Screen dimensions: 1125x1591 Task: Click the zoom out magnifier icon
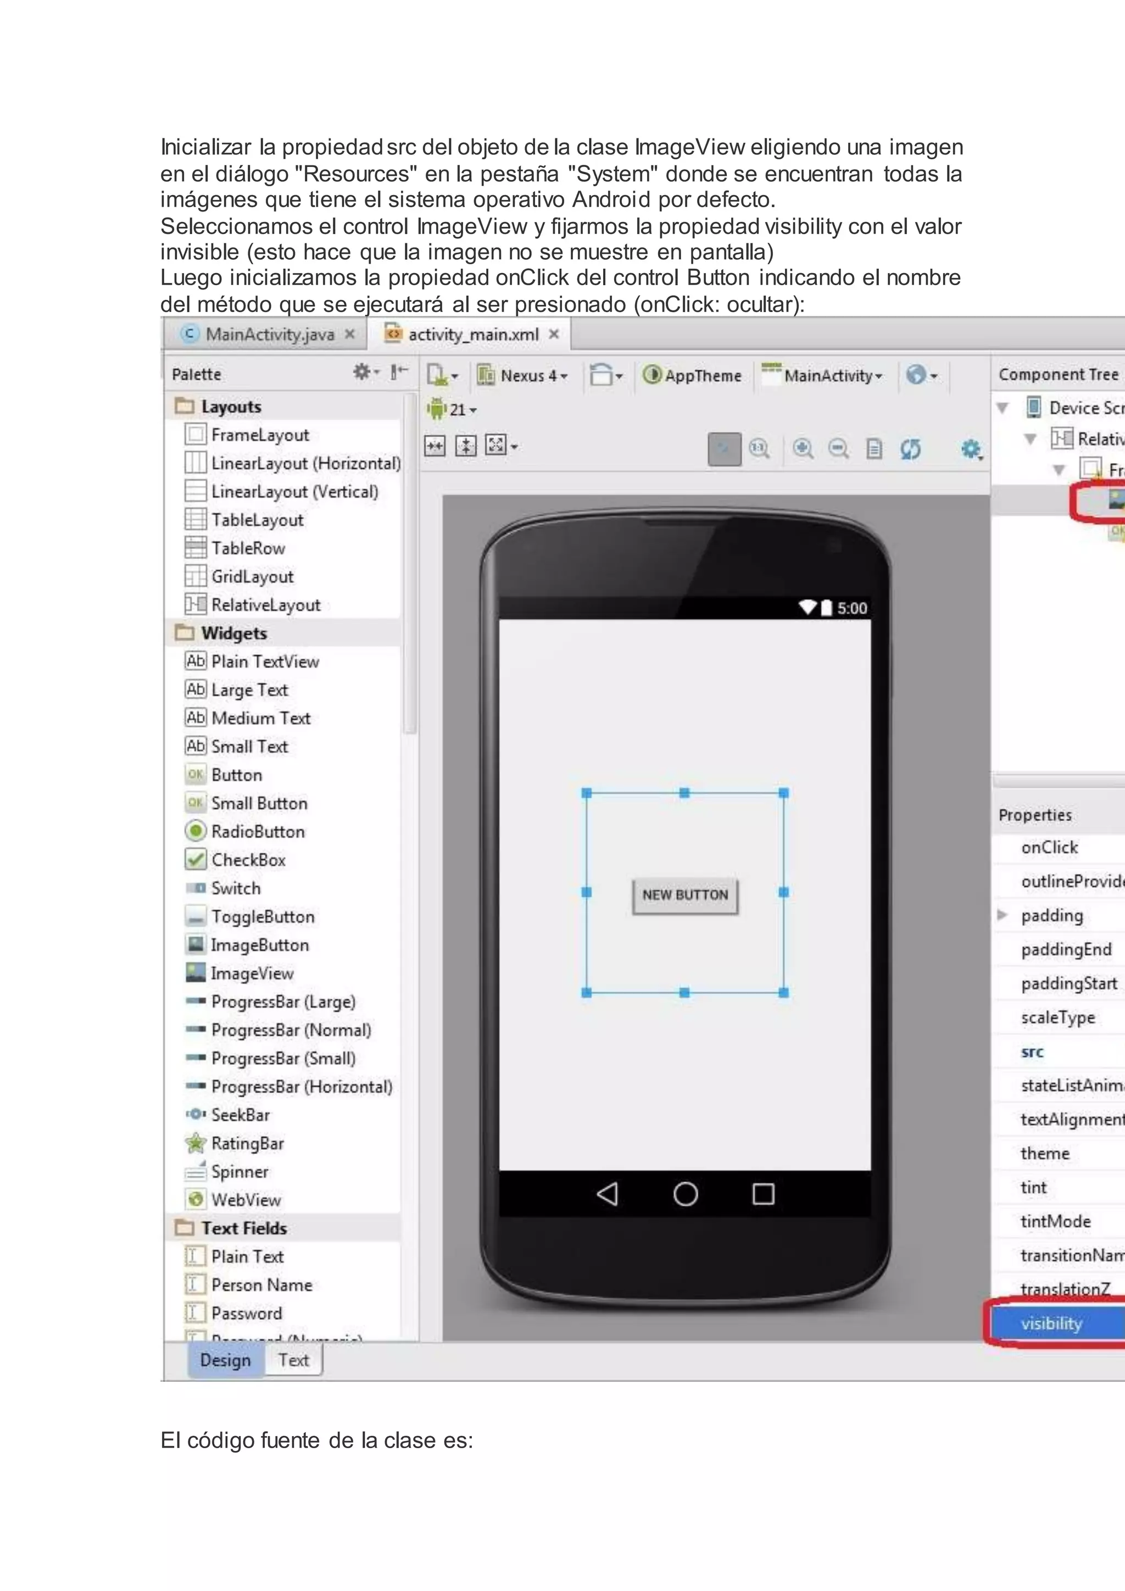[x=839, y=449]
